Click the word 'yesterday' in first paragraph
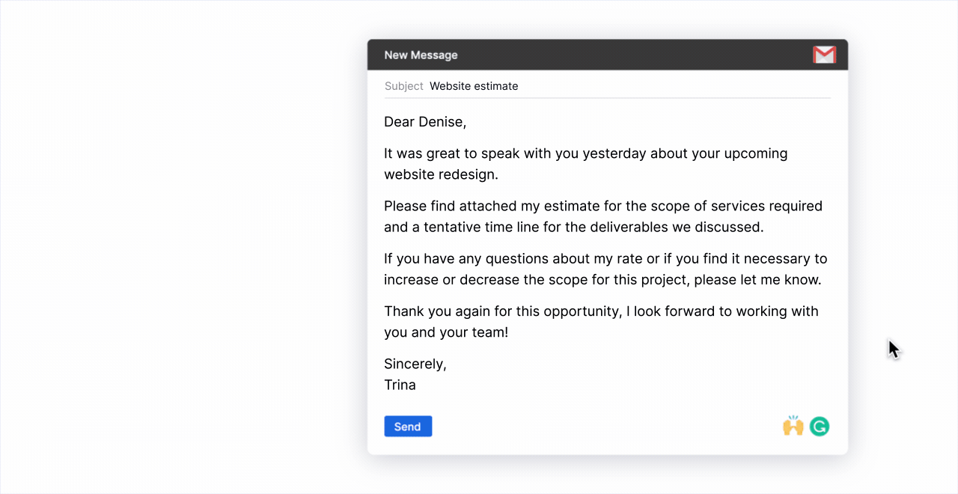 point(614,153)
